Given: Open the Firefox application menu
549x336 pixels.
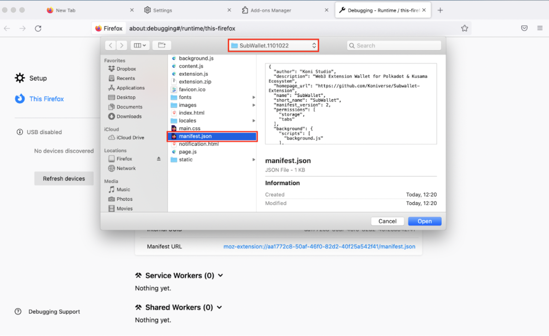Looking at the screenshot, I should pyautogui.click(x=540, y=28).
